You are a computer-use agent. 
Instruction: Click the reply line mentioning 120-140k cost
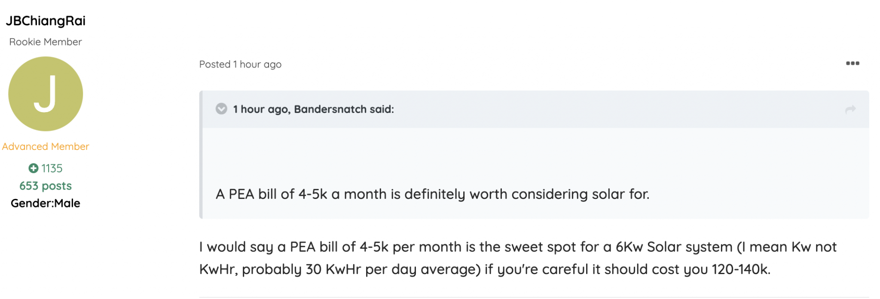[x=485, y=269]
